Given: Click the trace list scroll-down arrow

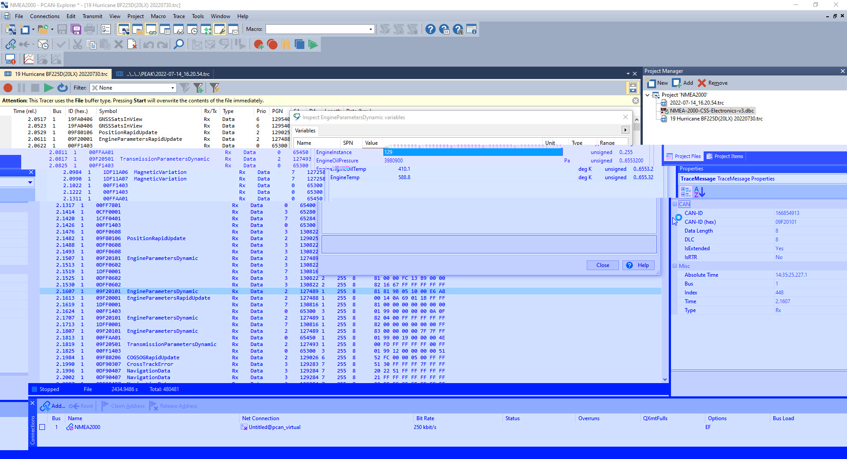Looking at the screenshot, I should 665,379.
